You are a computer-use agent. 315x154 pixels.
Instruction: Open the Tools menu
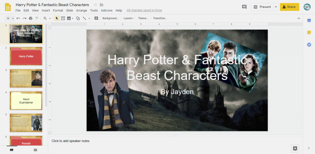pos(94,10)
